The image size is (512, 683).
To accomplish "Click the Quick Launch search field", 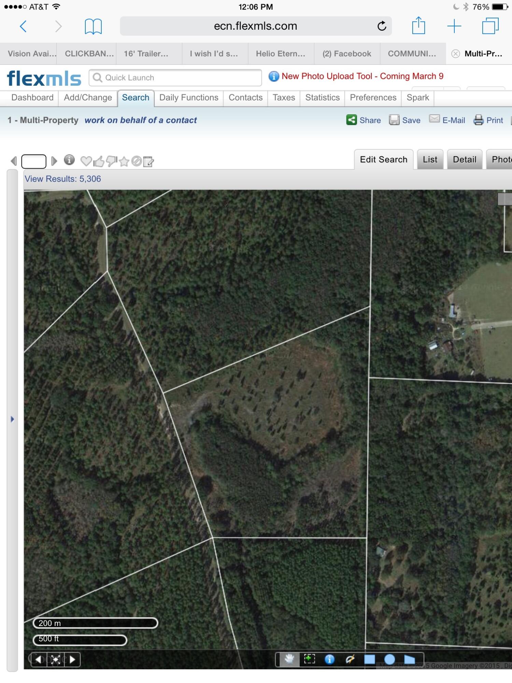I will point(175,78).
